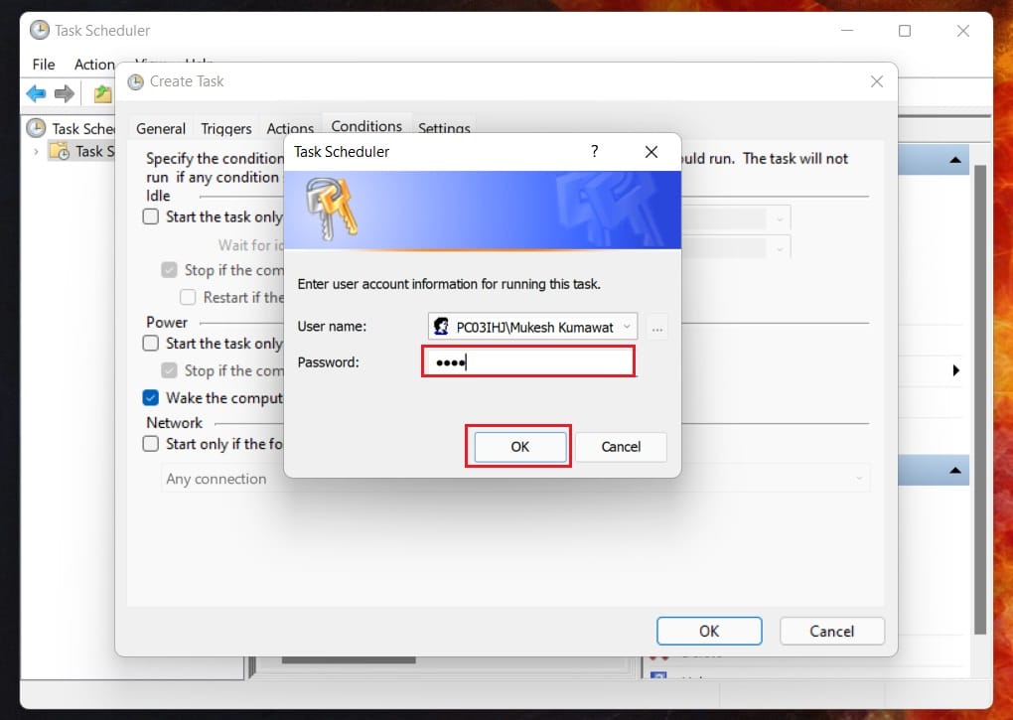
Task: Open the Action menu
Action: [x=94, y=65]
